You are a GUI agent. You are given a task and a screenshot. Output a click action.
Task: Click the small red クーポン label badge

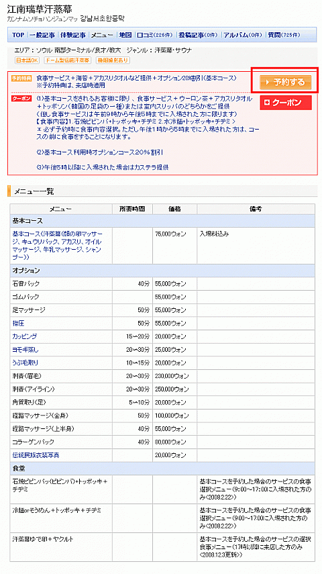(x=21, y=99)
